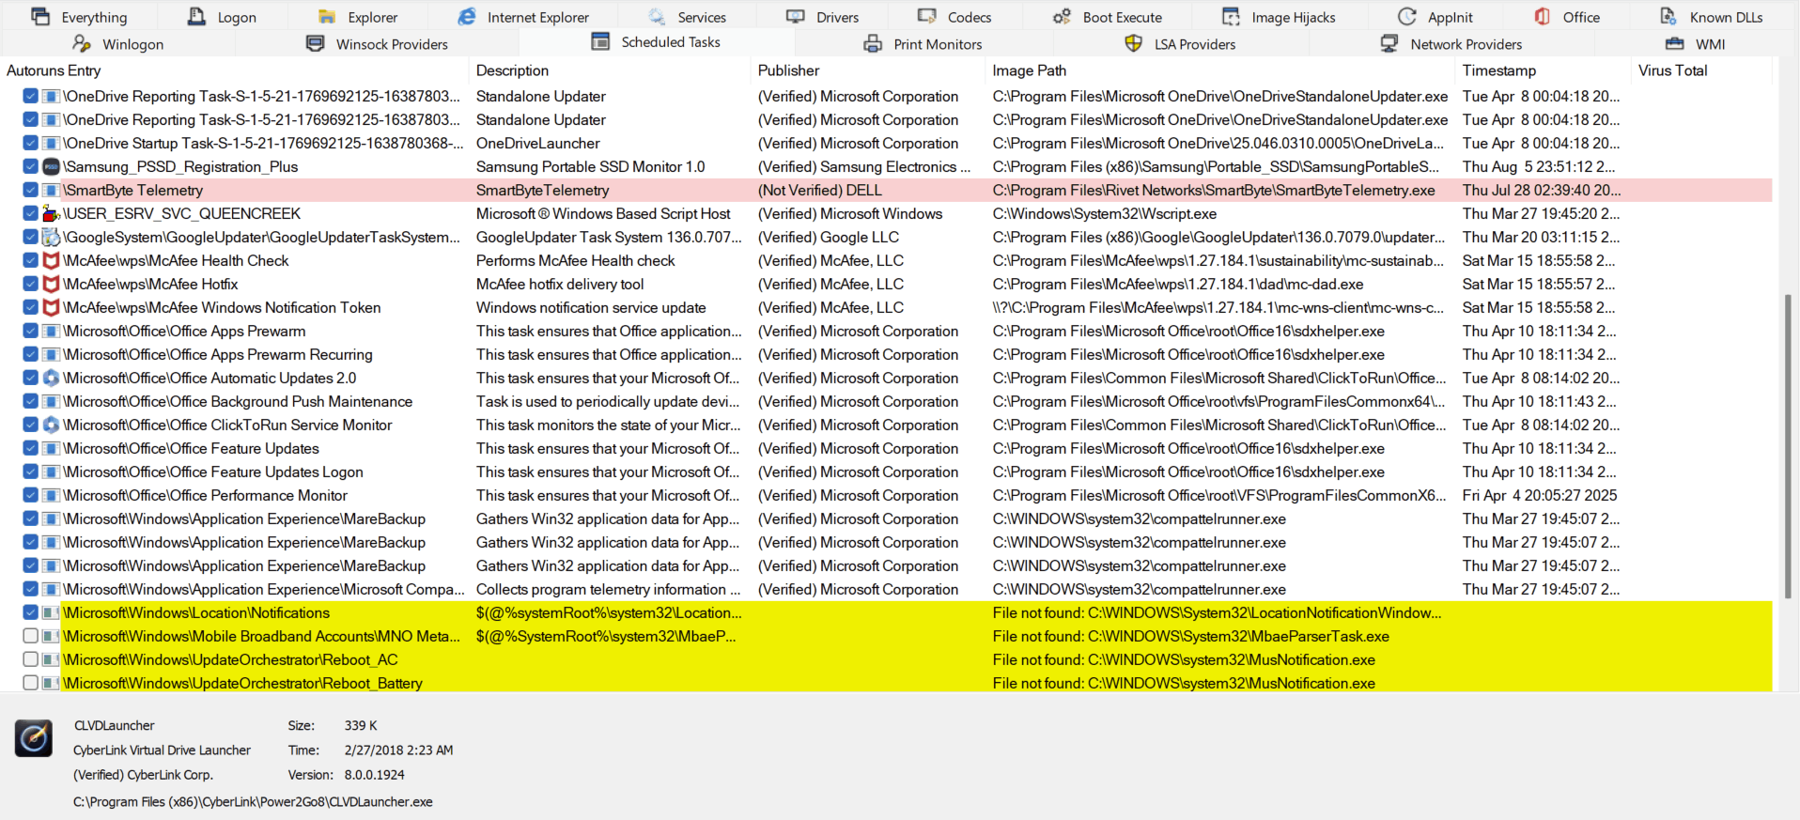The height and width of the screenshot is (820, 1800).
Task: Open the Services tab
Action: [688, 17]
